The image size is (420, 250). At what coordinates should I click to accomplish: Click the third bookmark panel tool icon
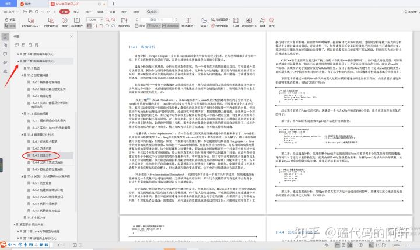(x=30, y=45)
